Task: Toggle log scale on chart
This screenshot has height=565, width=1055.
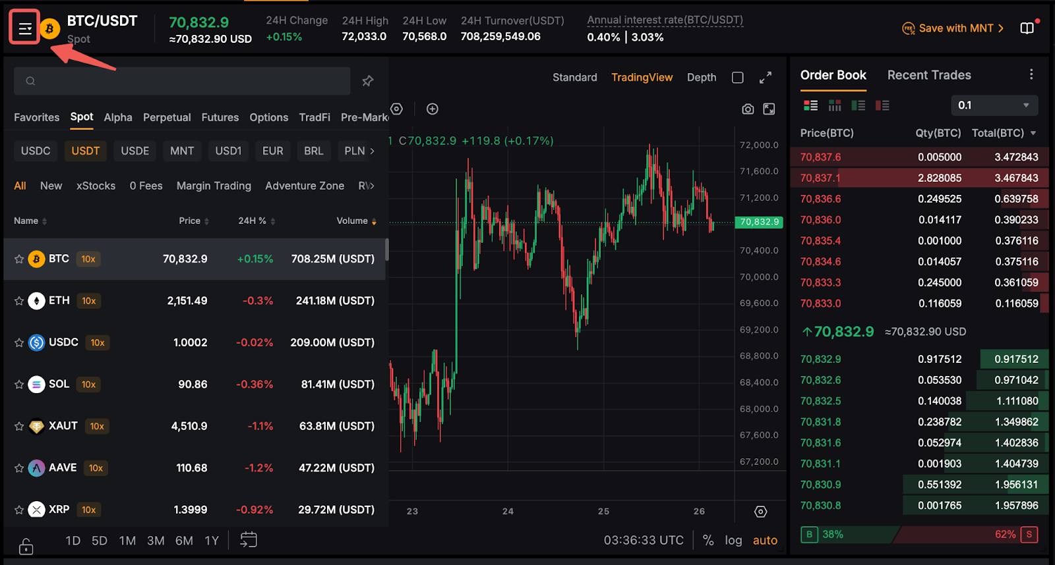Action: (x=733, y=540)
